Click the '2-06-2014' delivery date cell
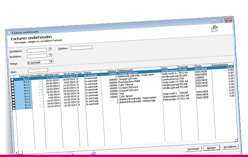 [53, 95]
